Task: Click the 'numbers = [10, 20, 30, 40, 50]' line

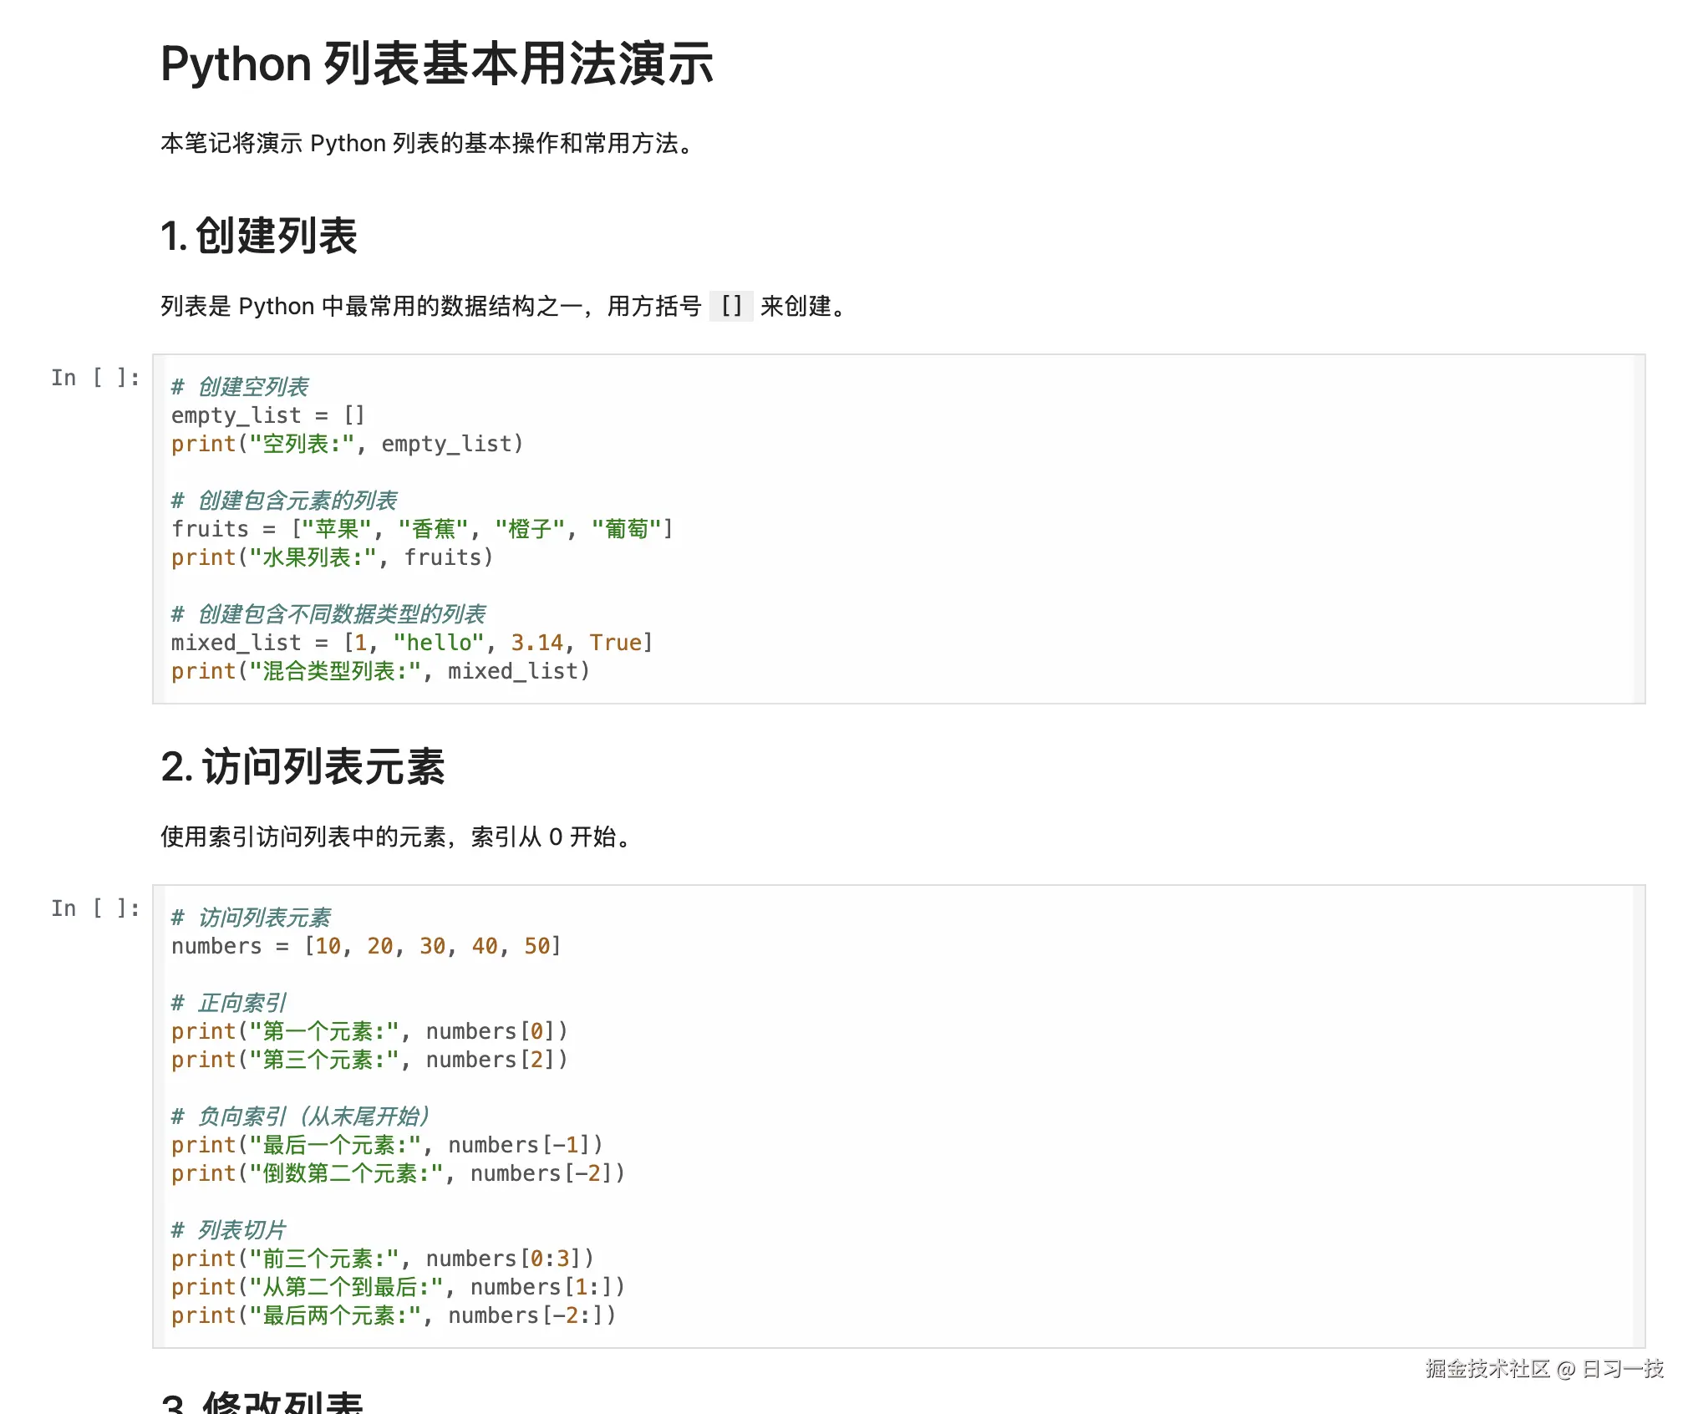Action: tap(366, 946)
